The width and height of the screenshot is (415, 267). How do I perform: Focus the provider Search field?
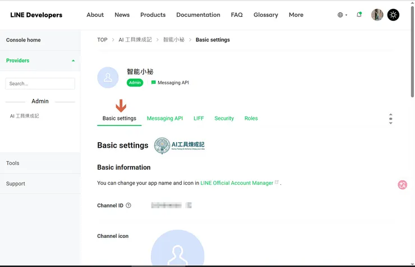[40, 83]
